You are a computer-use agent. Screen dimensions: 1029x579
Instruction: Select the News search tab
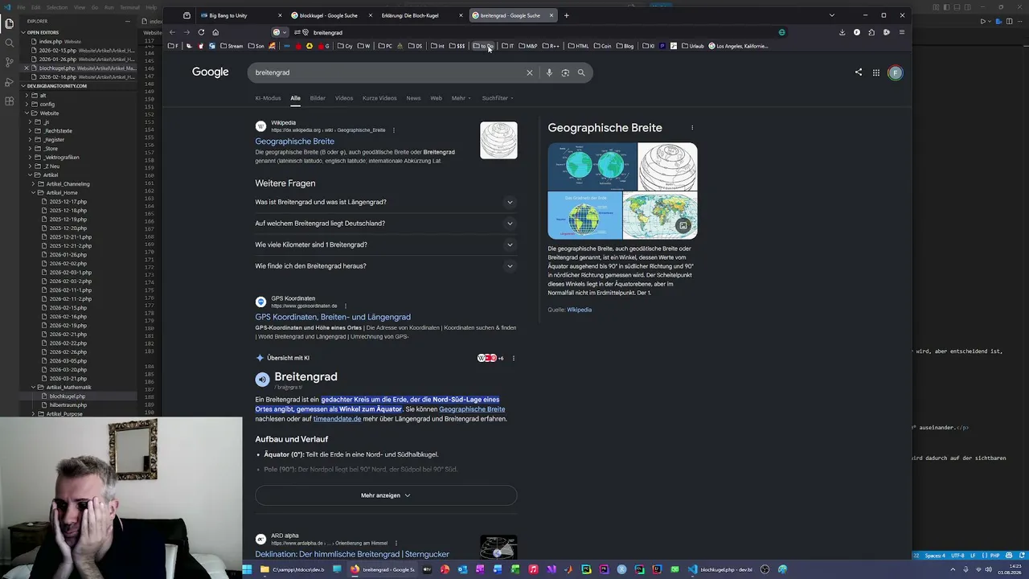pos(413,98)
